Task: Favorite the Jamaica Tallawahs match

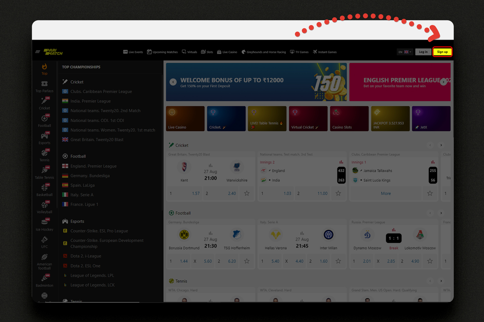Action: click(430, 193)
